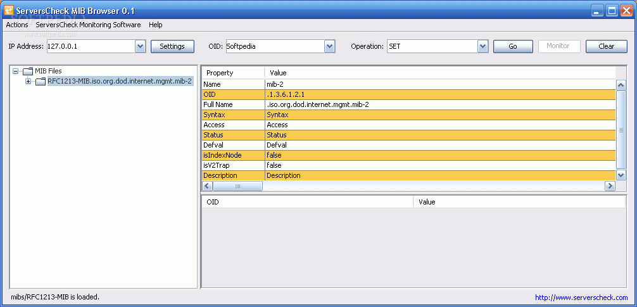The image size is (637, 307).
Task: Click the disabled Monitor button
Action: point(559,46)
